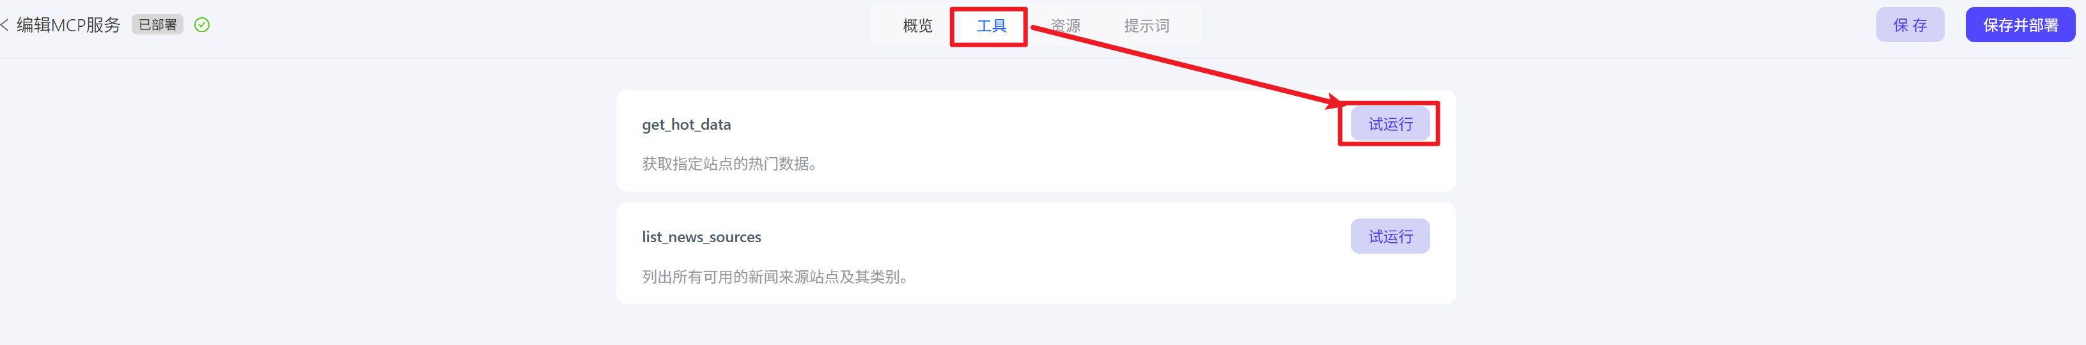The image size is (2086, 345).
Task: Click the 保存 button
Action: click(1910, 25)
